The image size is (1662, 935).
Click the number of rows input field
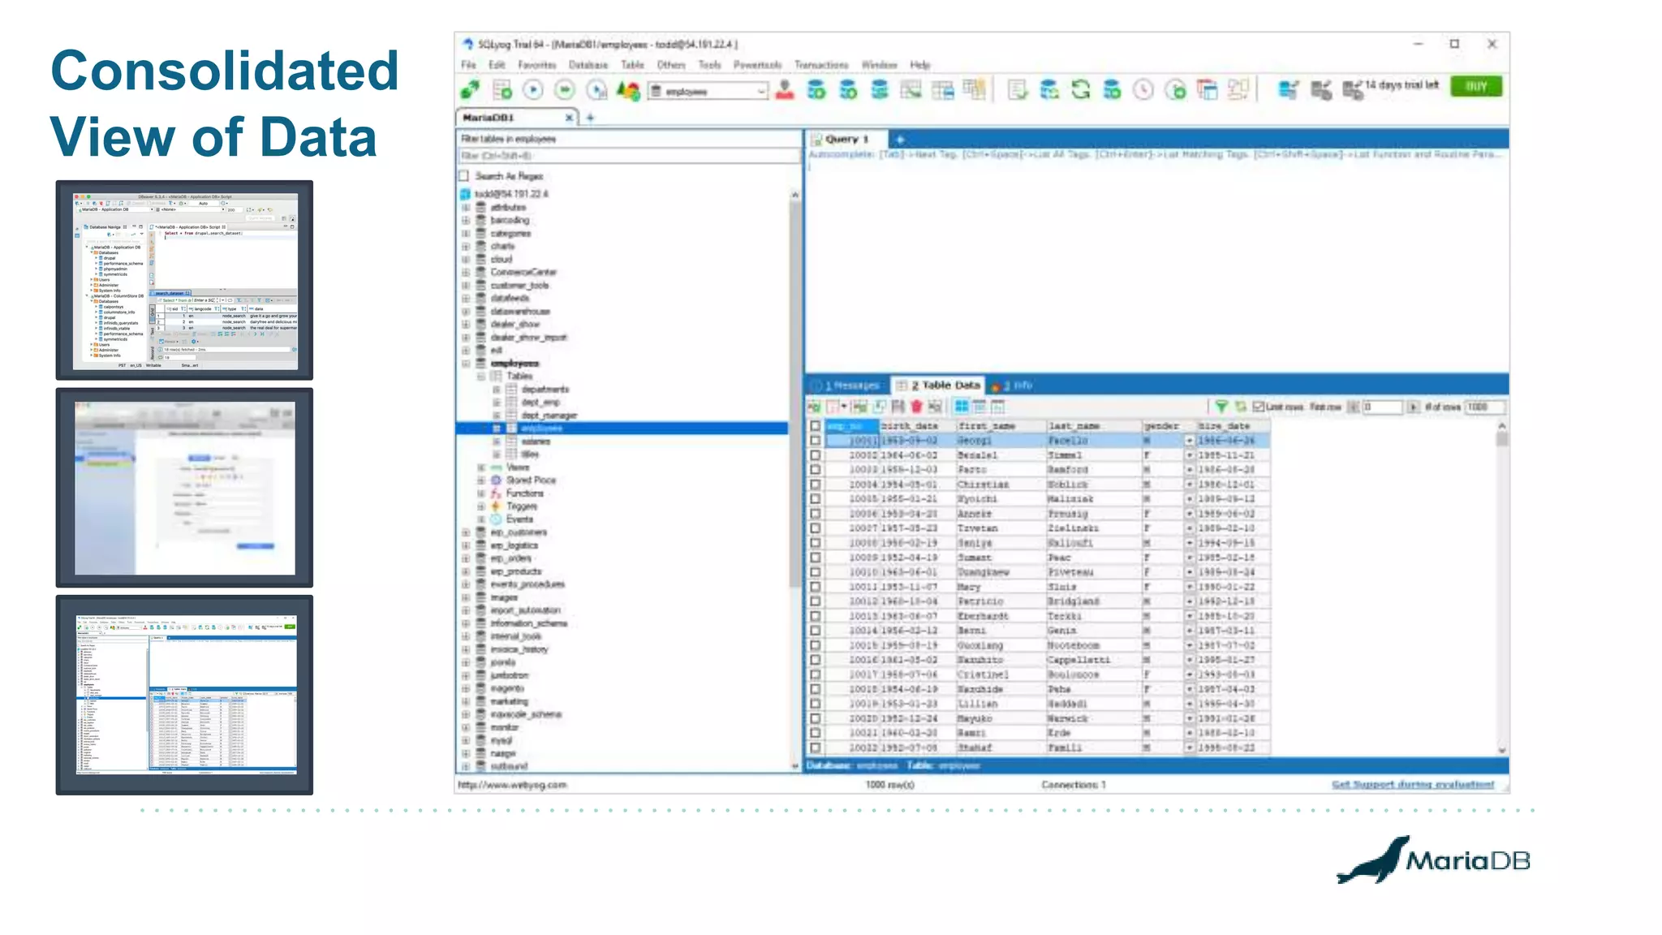[x=1485, y=407]
